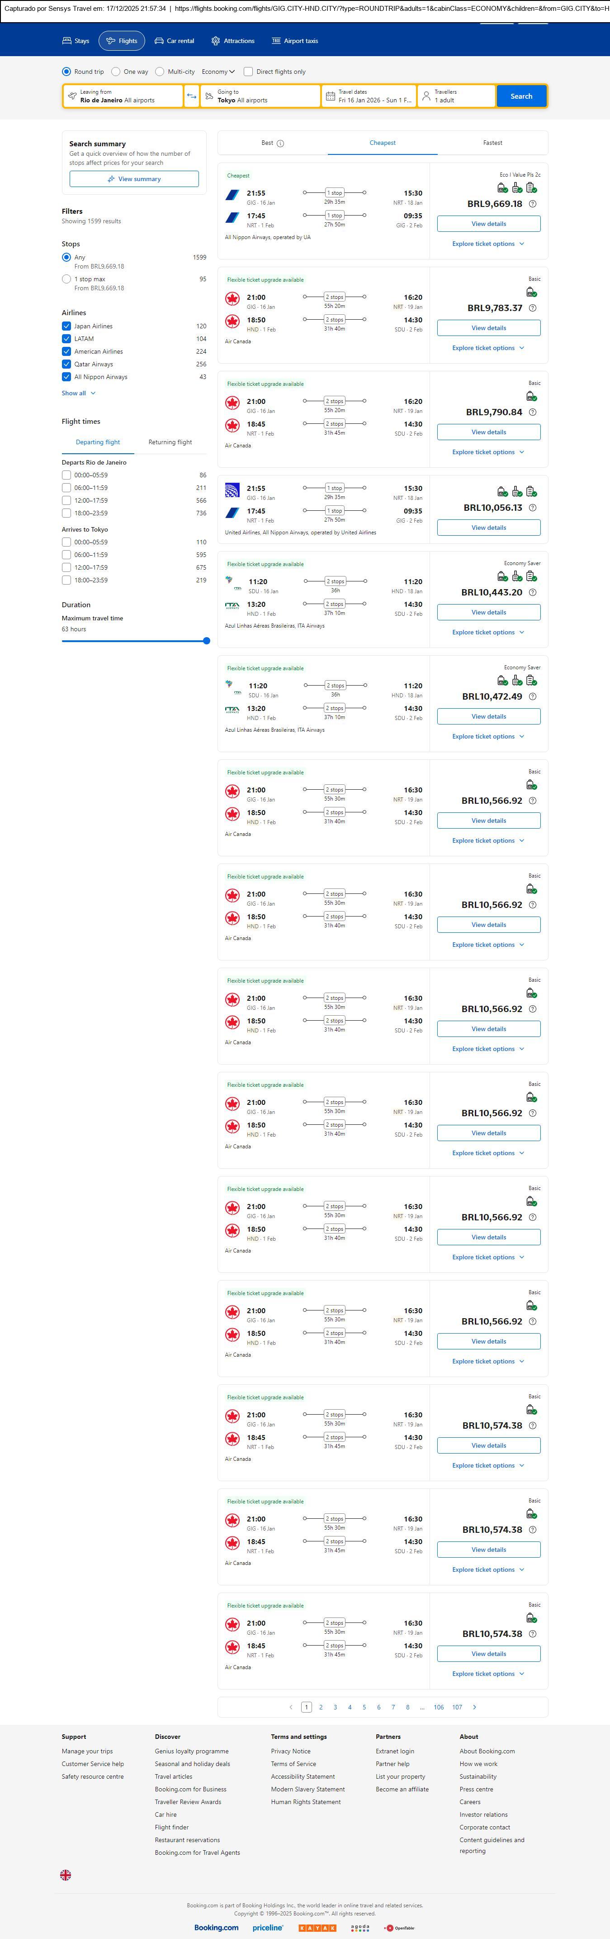Click the info icon next to the Best tab

[280, 144]
